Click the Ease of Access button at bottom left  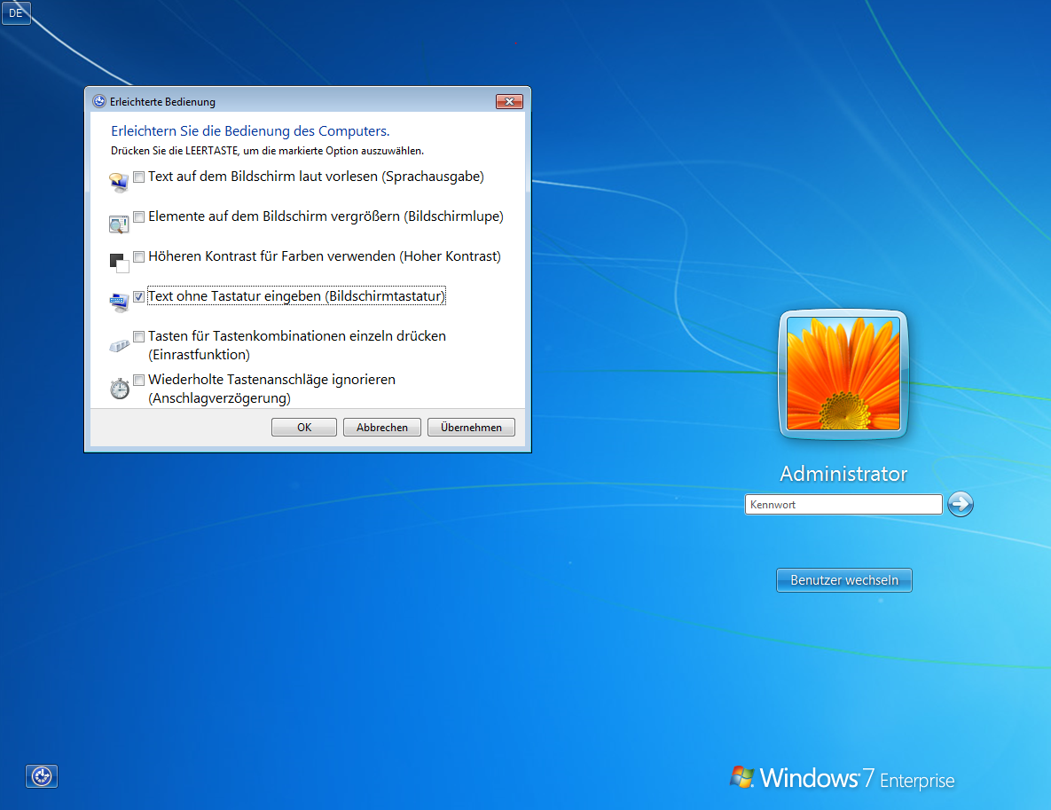tap(42, 776)
